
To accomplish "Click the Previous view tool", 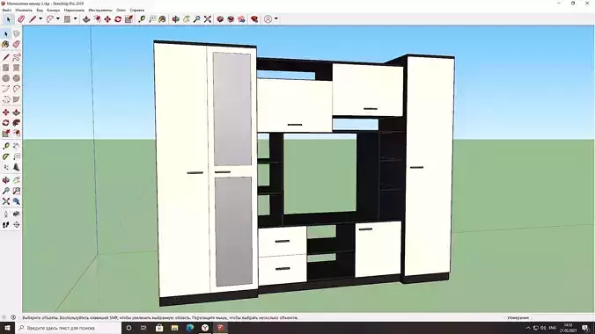I will (17, 201).
